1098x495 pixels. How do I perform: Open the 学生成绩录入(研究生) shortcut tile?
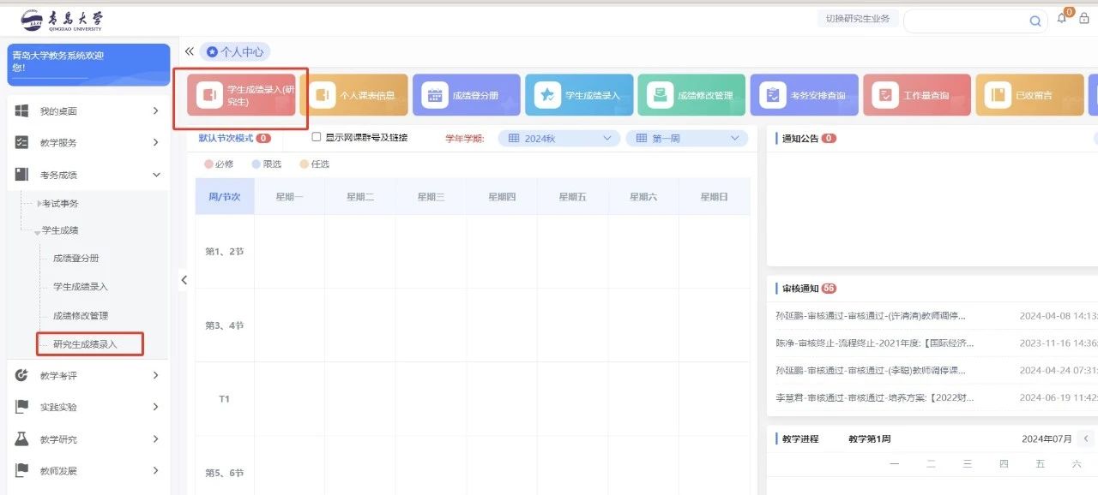(x=241, y=95)
